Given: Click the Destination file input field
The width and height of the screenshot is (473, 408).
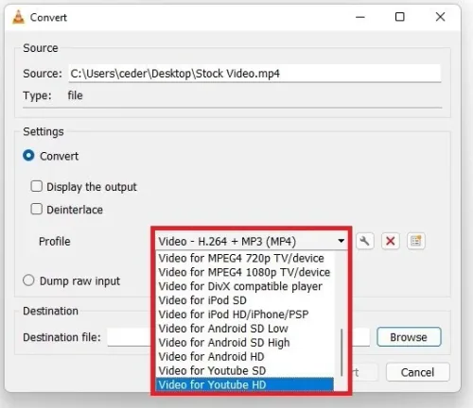Looking at the screenshot, I should [238, 337].
